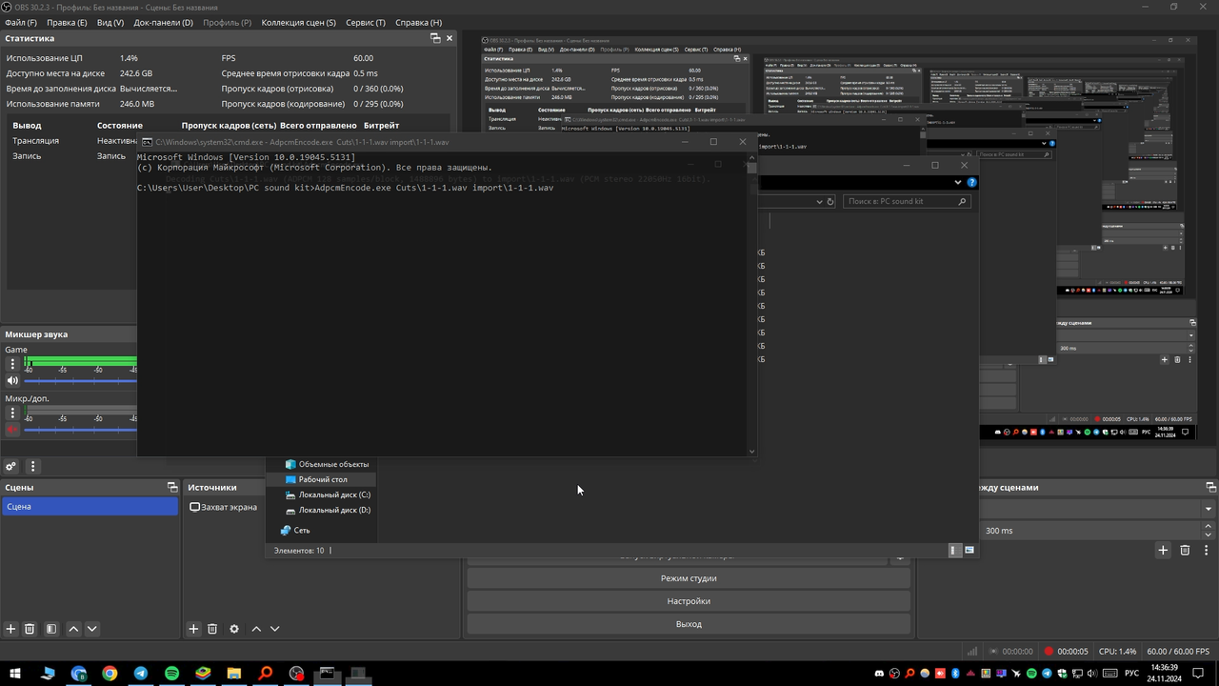Select the Сцена scene
Viewport: 1219px width, 686px height.
point(90,507)
